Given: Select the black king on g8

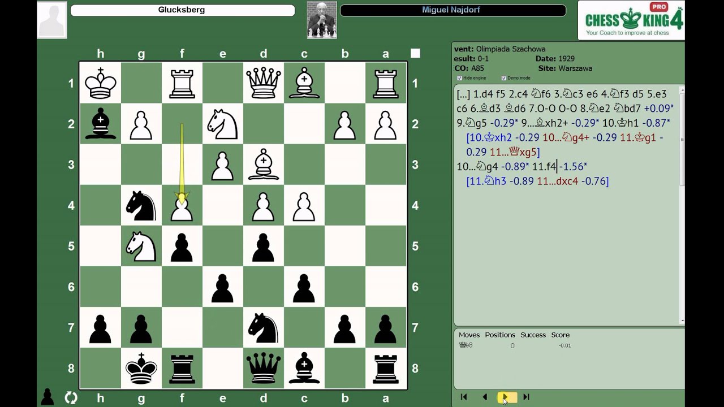Looking at the screenshot, I should click(x=141, y=368).
